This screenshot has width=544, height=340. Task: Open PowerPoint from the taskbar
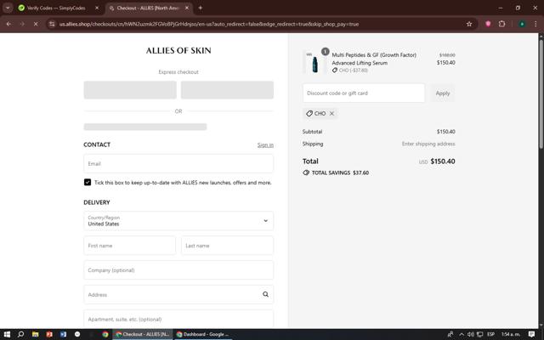[49, 334]
